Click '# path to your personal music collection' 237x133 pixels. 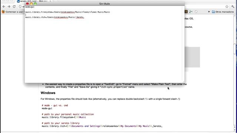68,114
